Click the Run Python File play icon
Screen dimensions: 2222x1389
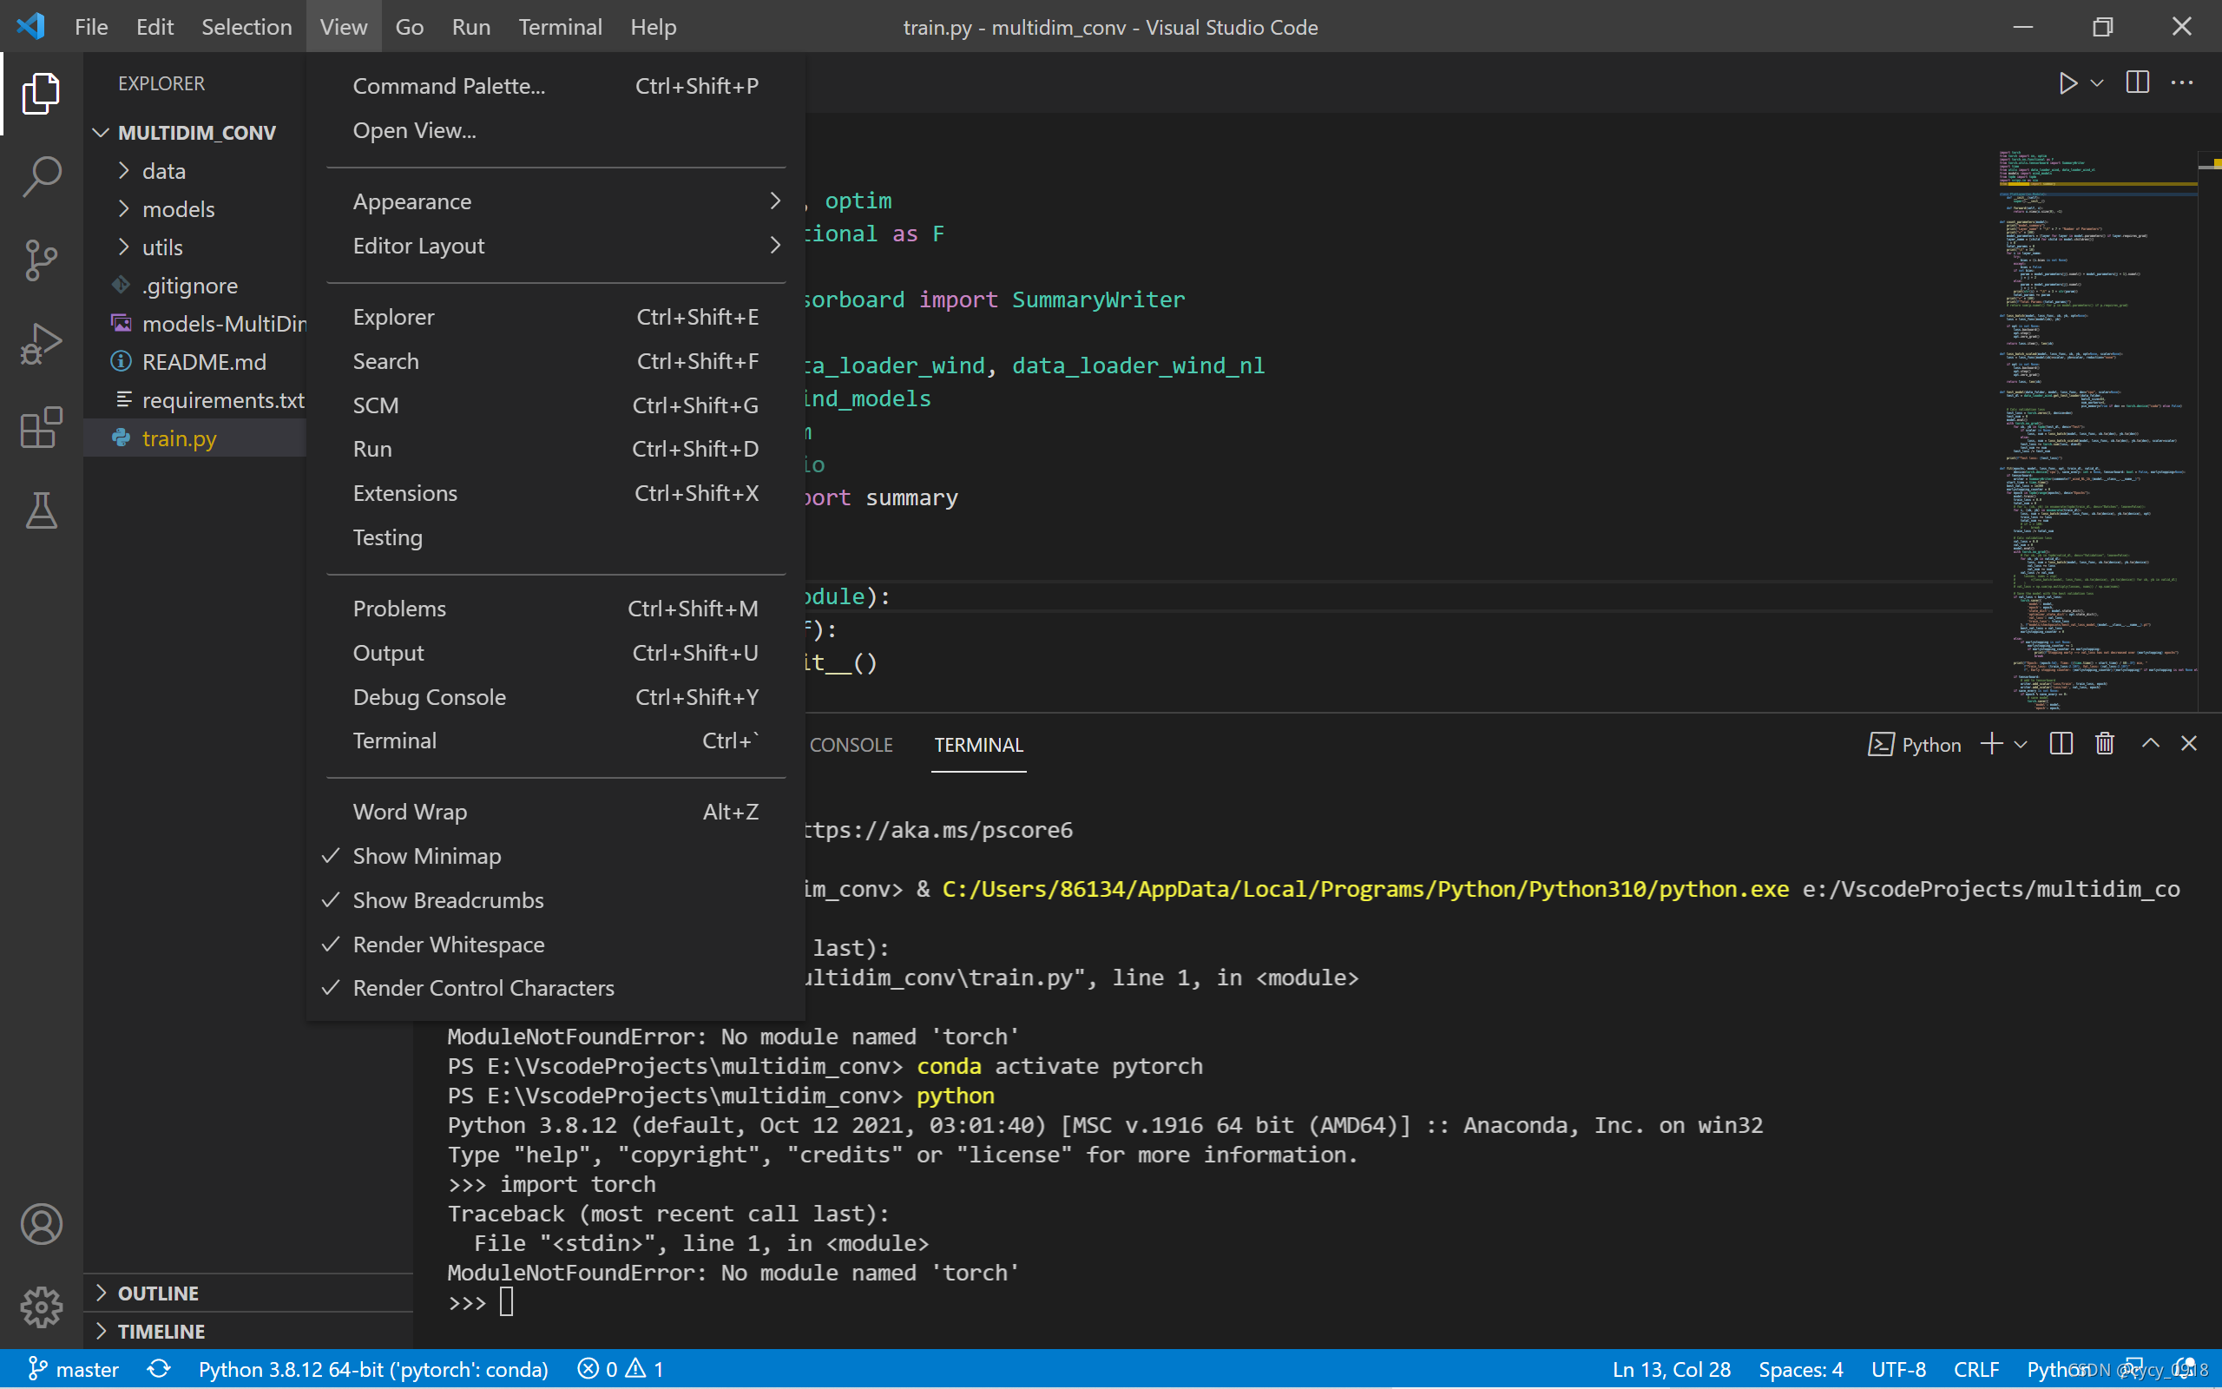(2067, 83)
